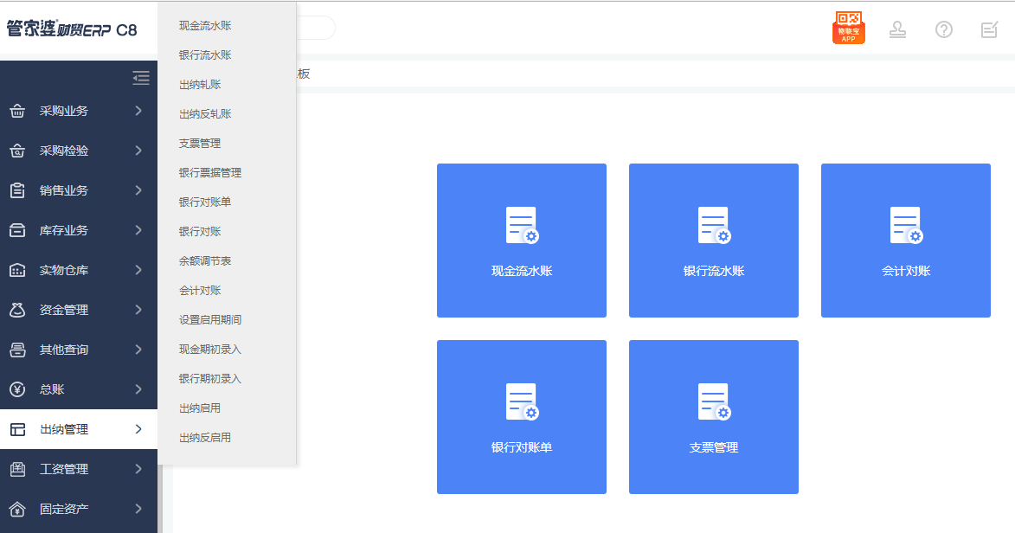This screenshot has height=533, width=1015.
Task: Open 银行对账单 from the submenu
Action: point(205,202)
